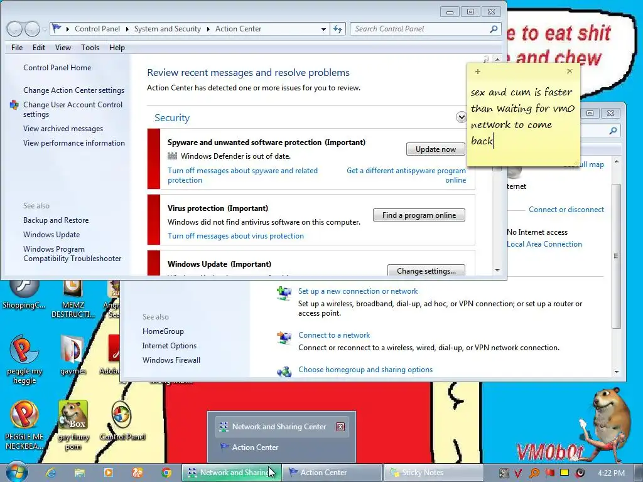643x482 pixels.
Task: Open the Help menu
Action: (117, 48)
